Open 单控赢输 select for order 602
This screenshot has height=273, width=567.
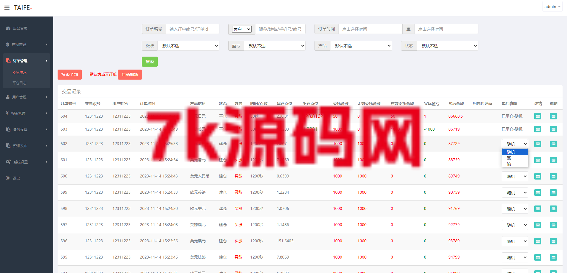tap(515, 144)
